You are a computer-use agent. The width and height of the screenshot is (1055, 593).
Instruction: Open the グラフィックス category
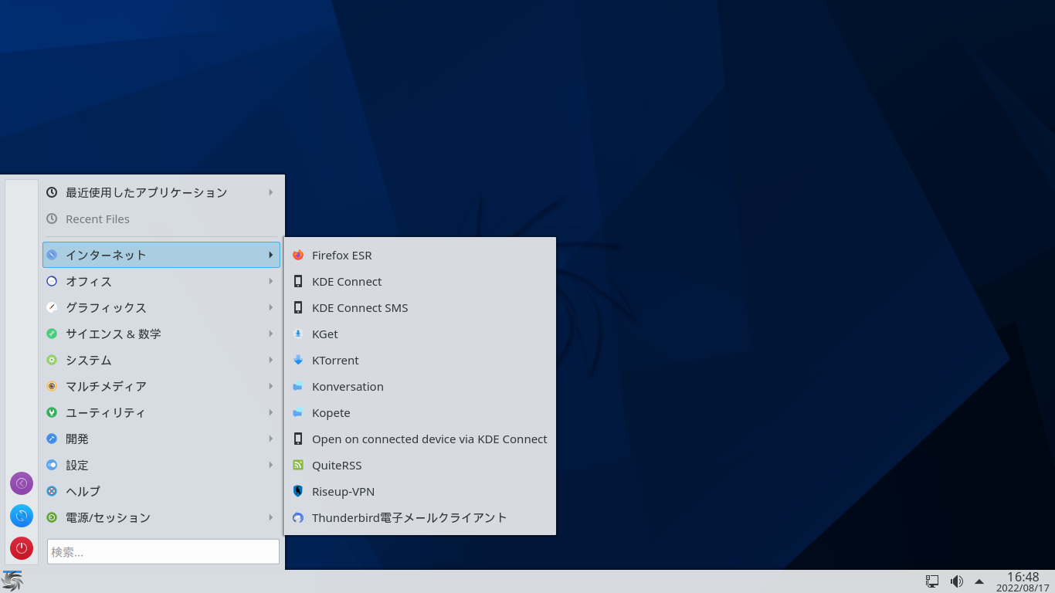coord(161,308)
